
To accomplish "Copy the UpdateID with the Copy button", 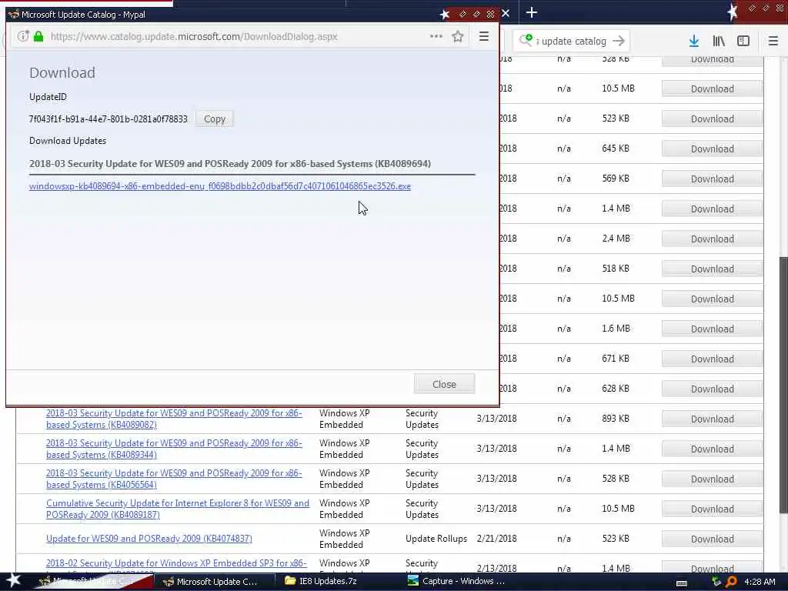I will click(215, 119).
